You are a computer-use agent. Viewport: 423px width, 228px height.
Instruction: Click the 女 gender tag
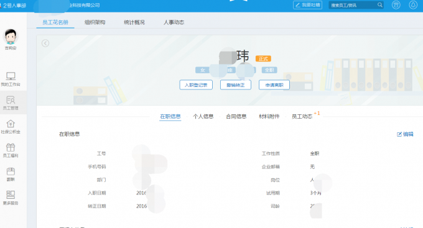(202, 70)
